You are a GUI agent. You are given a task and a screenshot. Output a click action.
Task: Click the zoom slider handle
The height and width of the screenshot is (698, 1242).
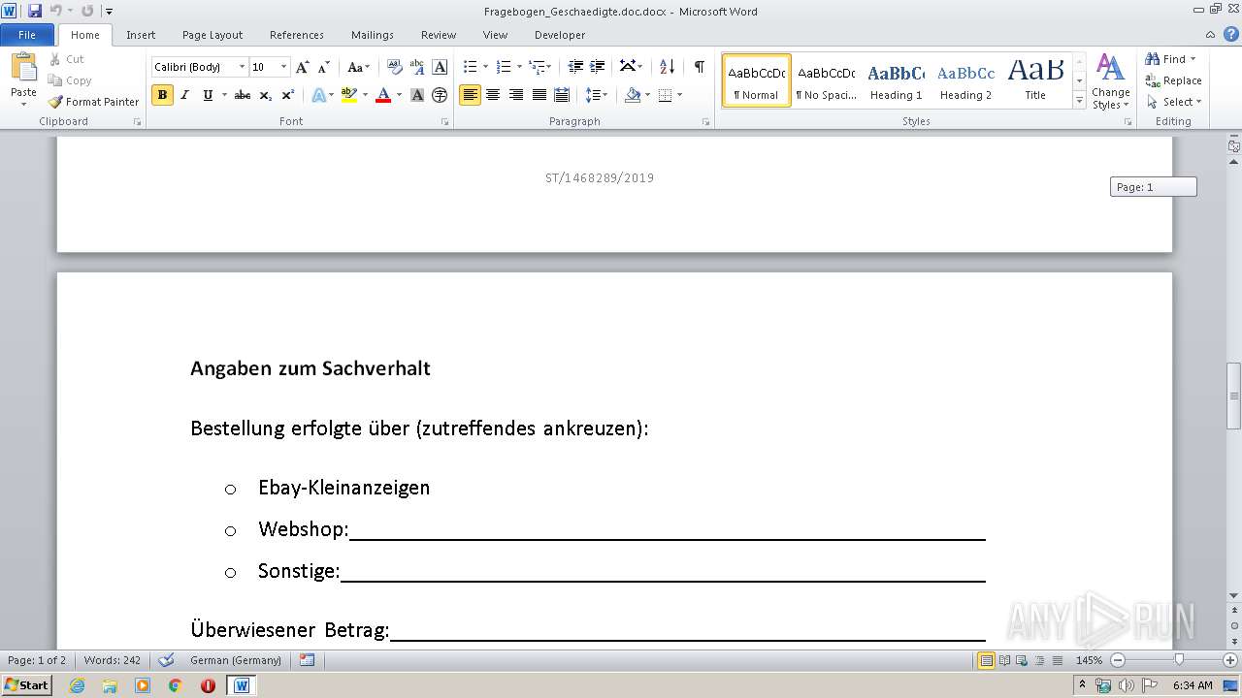[1179, 660]
